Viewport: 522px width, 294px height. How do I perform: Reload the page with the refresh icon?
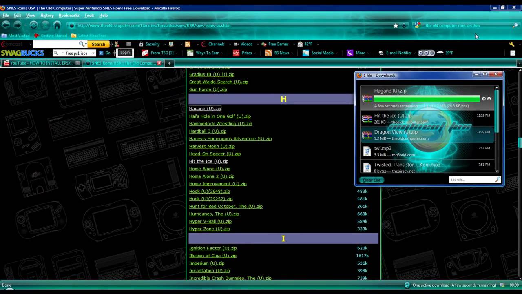[33, 25]
